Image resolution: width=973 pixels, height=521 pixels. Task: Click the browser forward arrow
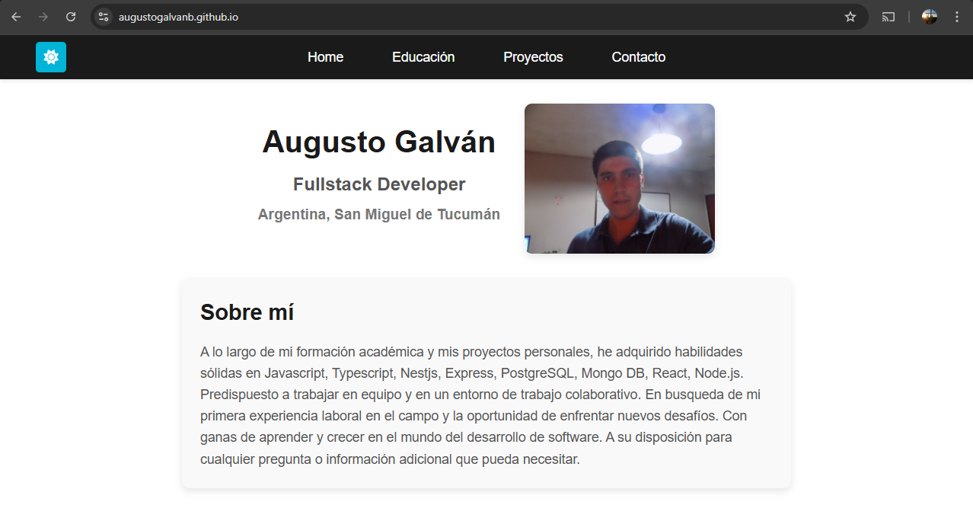point(43,17)
